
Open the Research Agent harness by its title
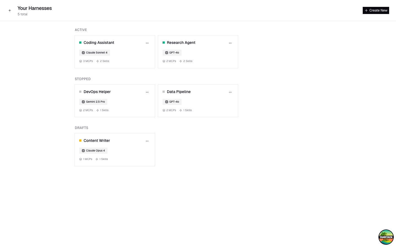pos(181,43)
